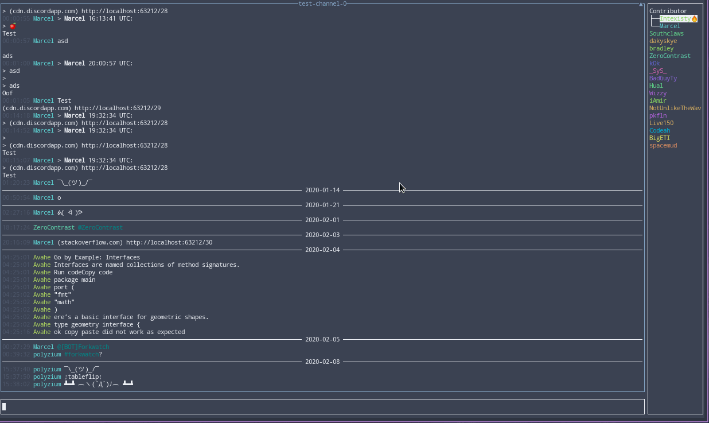Image resolution: width=709 pixels, height=423 pixels.
Task: Select contributor BigETI in the sidebar
Action: [x=660, y=138]
